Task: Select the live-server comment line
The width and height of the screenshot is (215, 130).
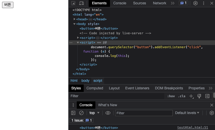Action: (115, 33)
